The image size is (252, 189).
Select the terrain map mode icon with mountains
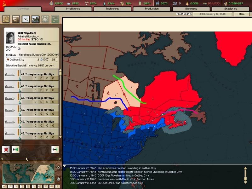(4, 186)
